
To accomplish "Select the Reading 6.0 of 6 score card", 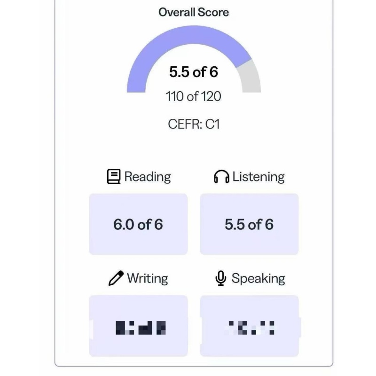I will (138, 224).
